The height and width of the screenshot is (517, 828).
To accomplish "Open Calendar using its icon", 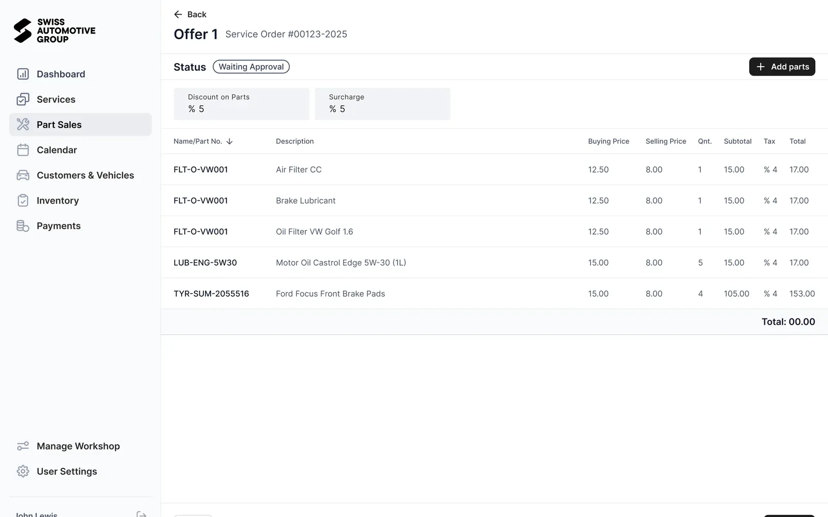I will tap(23, 150).
